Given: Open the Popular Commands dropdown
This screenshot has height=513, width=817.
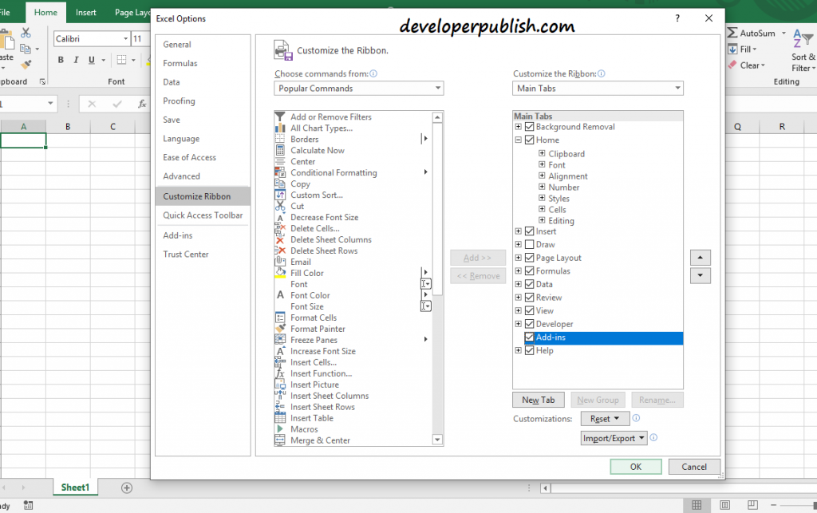Looking at the screenshot, I should tap(358, 88).
